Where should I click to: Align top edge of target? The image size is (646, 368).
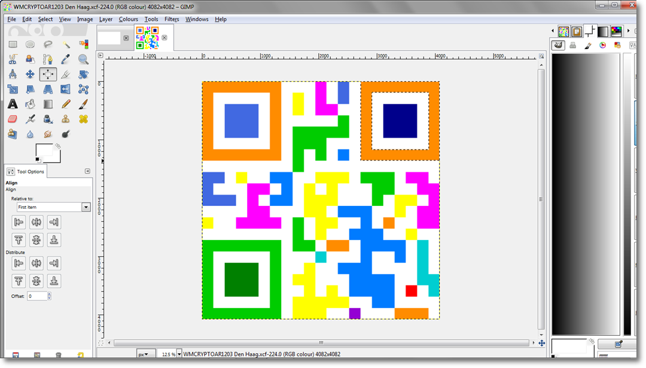click(19, 240)
